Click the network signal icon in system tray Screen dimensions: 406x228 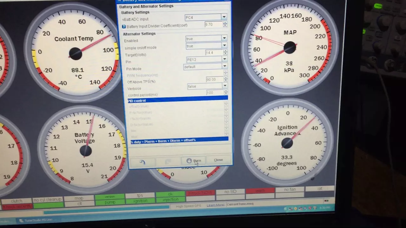[315, 208]
